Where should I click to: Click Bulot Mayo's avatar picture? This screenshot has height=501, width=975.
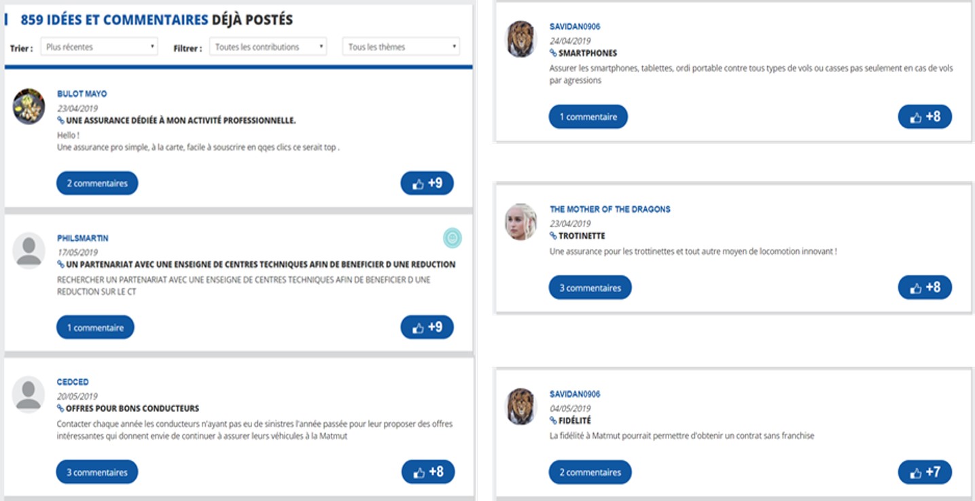click(x=29, y=107)
